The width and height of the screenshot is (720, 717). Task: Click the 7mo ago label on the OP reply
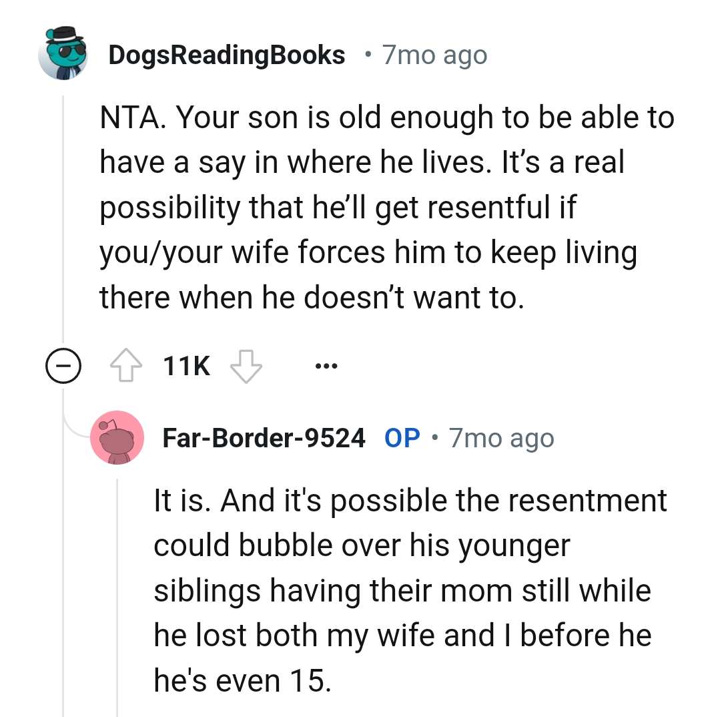[500, 438]
